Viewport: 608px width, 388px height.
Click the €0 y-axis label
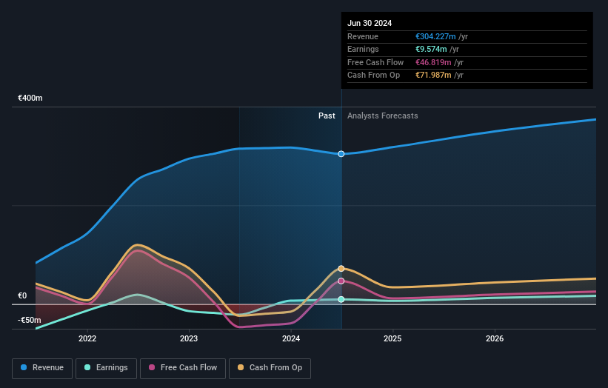coord(22,295)
